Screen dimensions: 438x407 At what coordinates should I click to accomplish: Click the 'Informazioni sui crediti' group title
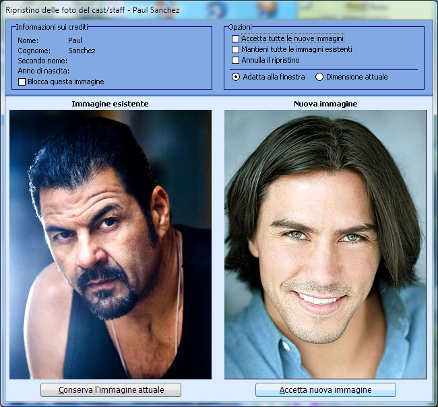pos(52,27)
